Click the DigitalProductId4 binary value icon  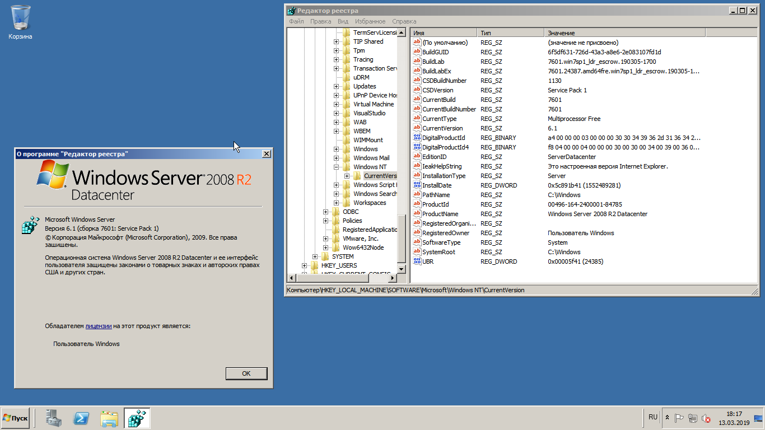[417, 147]
